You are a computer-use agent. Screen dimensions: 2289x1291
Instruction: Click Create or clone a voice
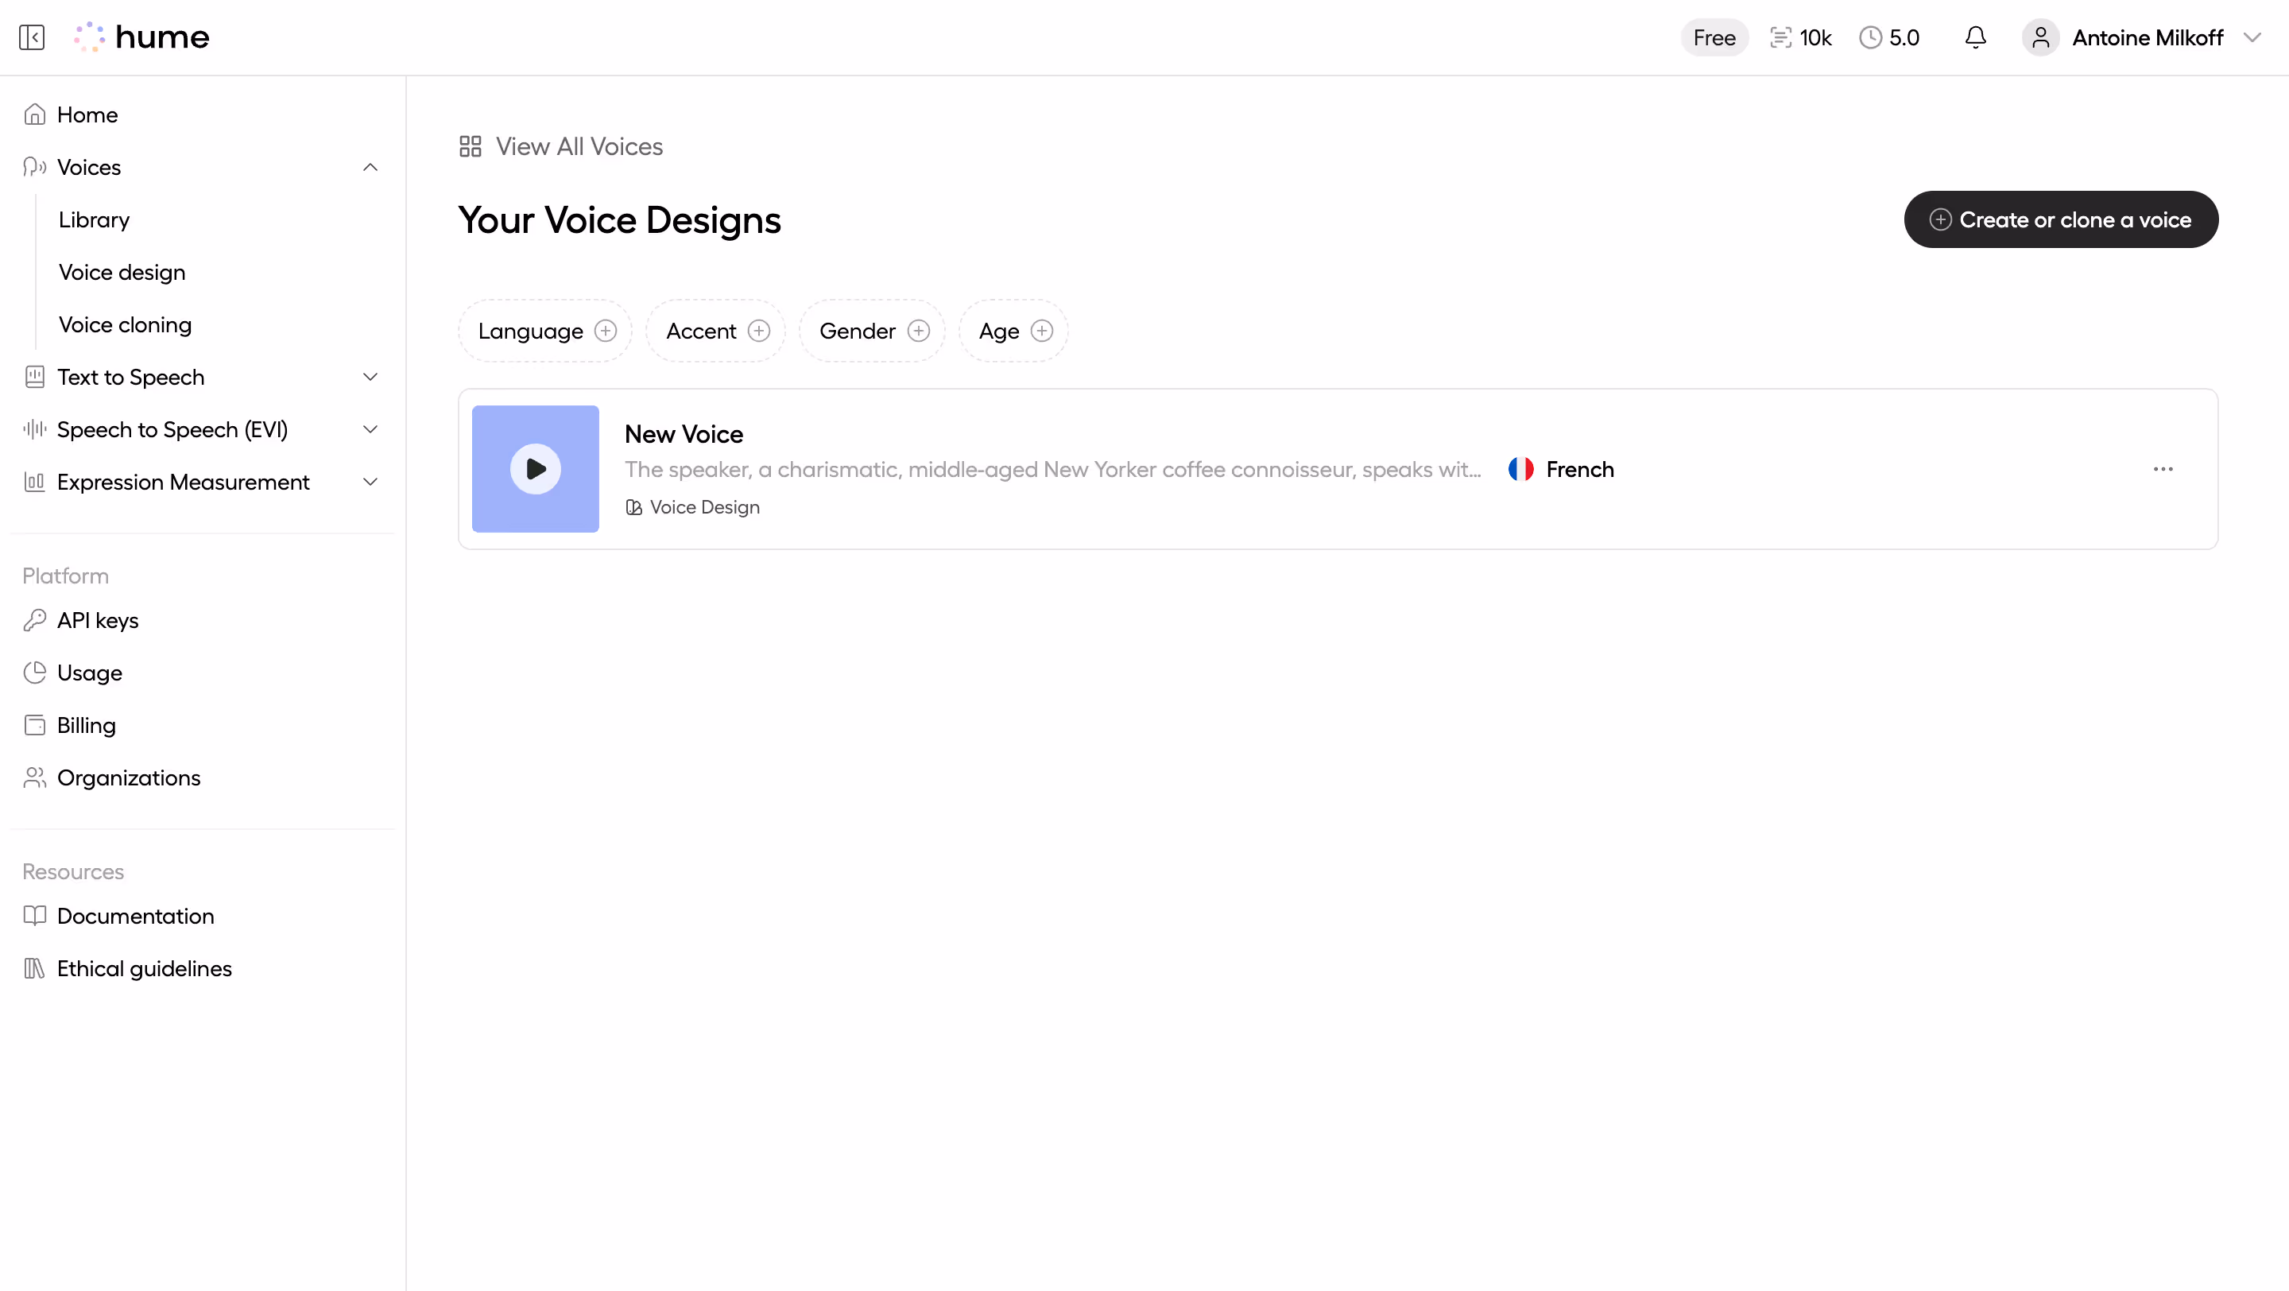point(2062,219)
